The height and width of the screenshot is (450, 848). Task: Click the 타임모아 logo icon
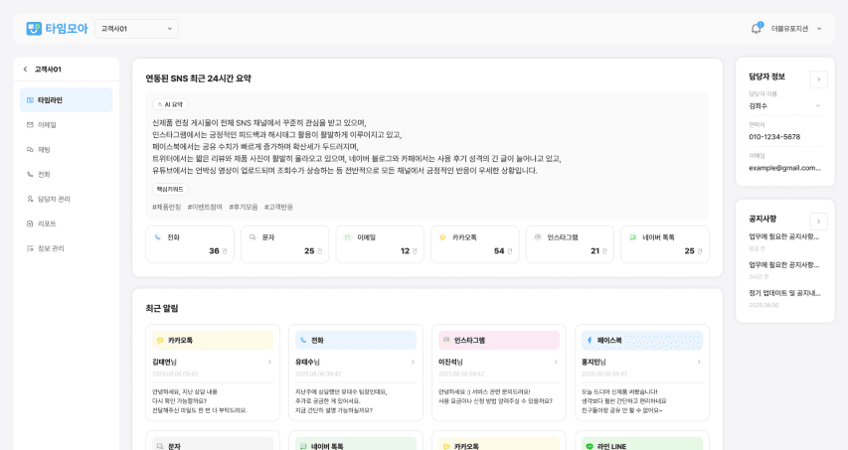pyautogui.click(x=34, y=29)
